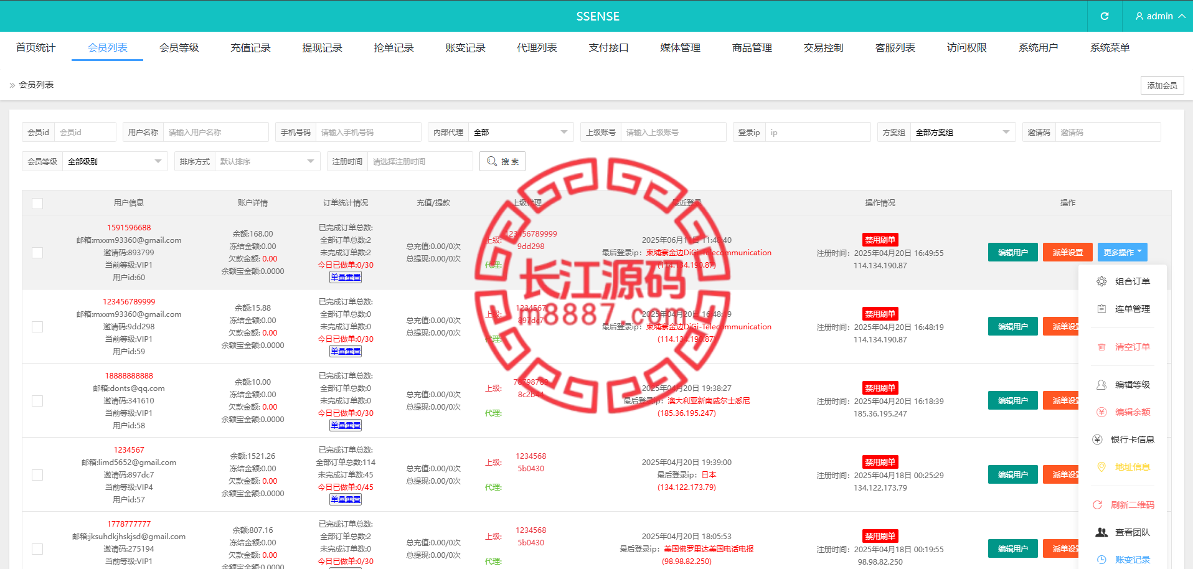Switch to 充值记录 tab

coord(250,47)
